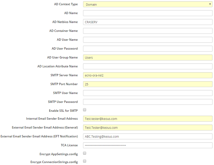The width and height of the screenshot is (214, 165).
Task: Check Encrypt ConnectionStrings.config checkbox
Action: click(x=85, y=161)
